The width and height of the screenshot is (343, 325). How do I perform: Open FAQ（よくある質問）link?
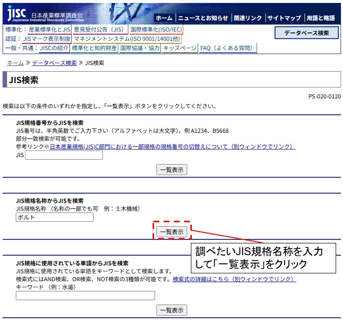228,48
